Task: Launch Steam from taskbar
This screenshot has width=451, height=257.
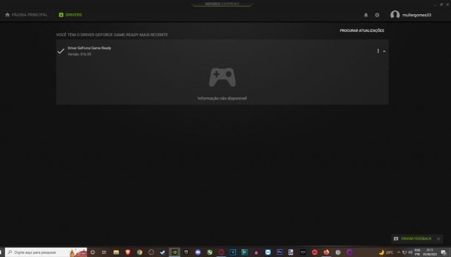Action: pyautogui.click(x=163, y=252)
